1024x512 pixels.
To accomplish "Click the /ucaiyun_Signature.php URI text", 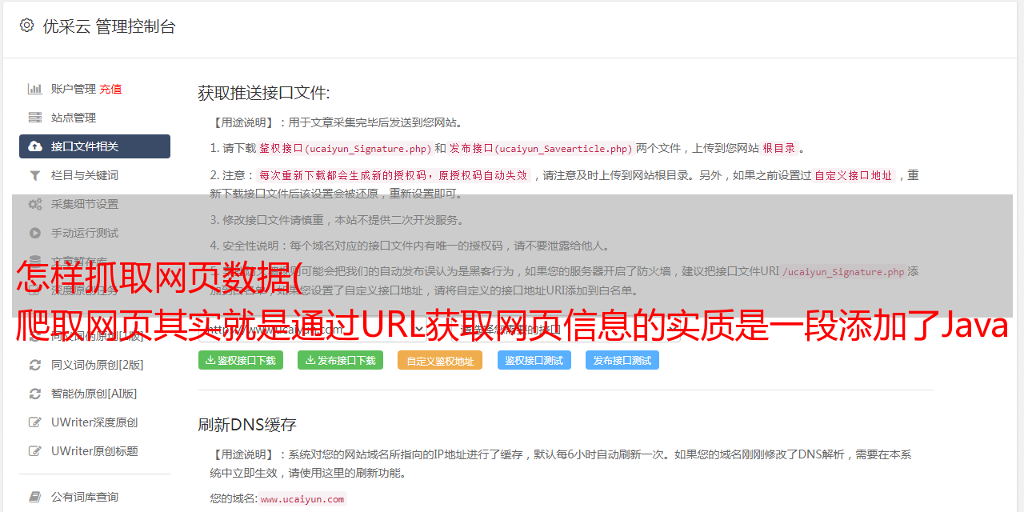I will (x=843, y=272).
